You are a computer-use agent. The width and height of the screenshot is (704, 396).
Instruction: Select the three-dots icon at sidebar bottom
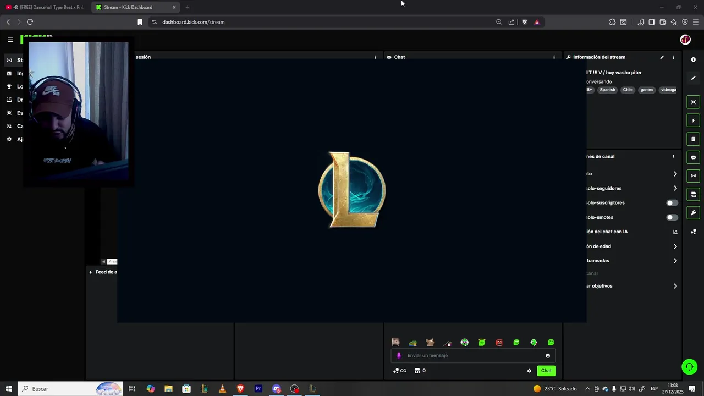click(x=694, y=232)
